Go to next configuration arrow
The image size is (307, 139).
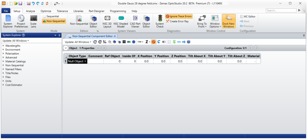pos(256,48)
